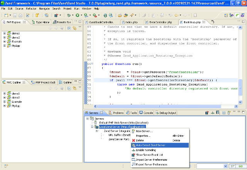Choose Export Server Preferences menu entry

coord(160,164)
